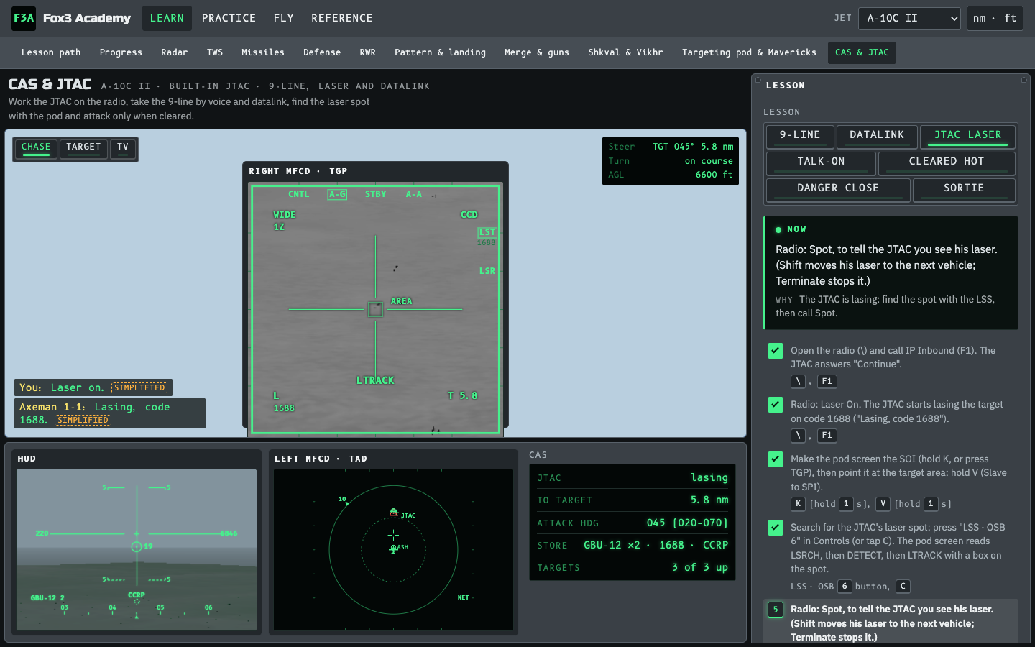Screen dimensions: 1035x647
Task: Click the "GBU-12 ×2 · 1688 · CCRP" store value
Action: click(x=655, y=546)
